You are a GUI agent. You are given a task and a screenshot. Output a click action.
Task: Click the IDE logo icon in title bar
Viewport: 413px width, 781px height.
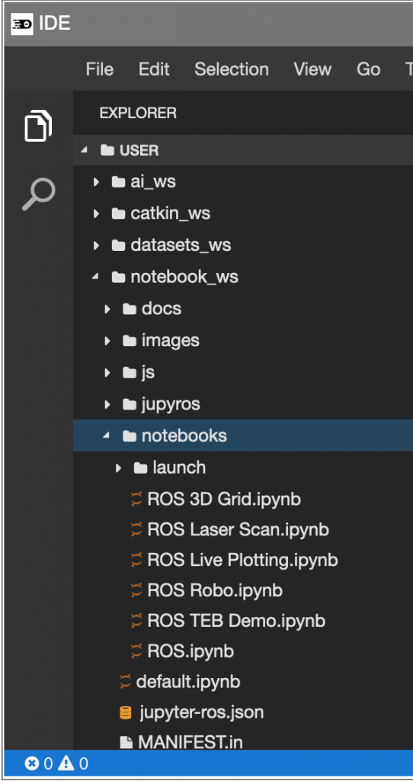22,24
